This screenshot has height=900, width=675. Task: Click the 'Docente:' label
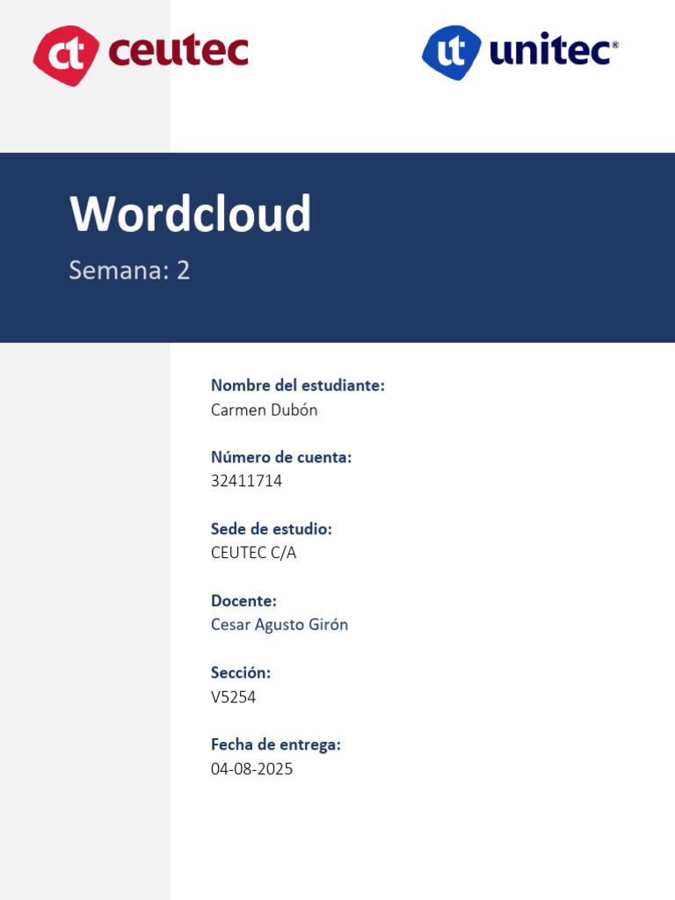[243, 601]
